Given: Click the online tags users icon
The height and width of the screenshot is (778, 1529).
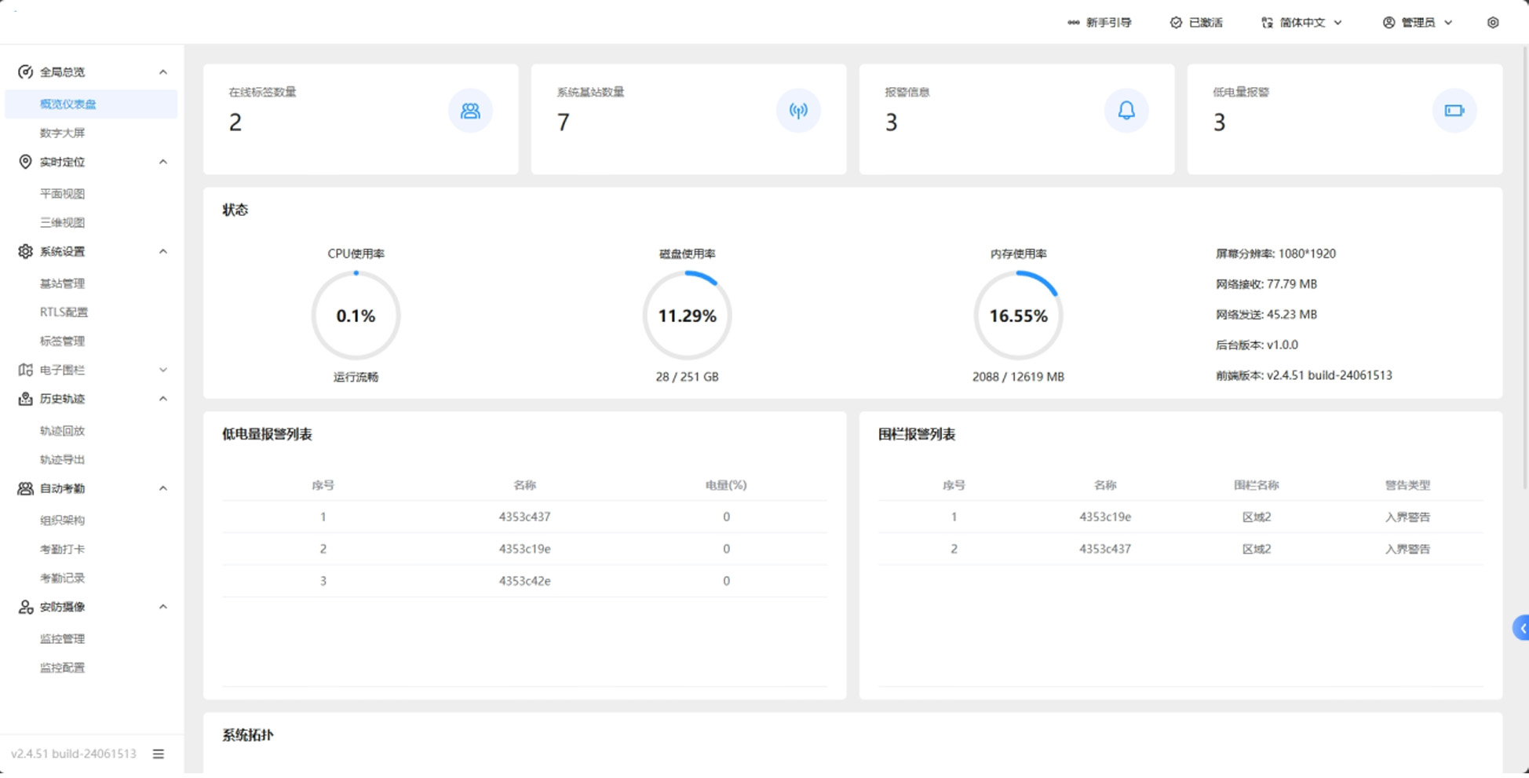Looking at the screenshot, I should tap(470, 111).
